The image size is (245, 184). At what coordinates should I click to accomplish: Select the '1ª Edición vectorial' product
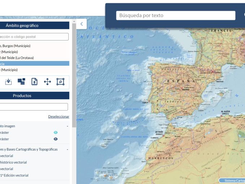click(14, 175)
